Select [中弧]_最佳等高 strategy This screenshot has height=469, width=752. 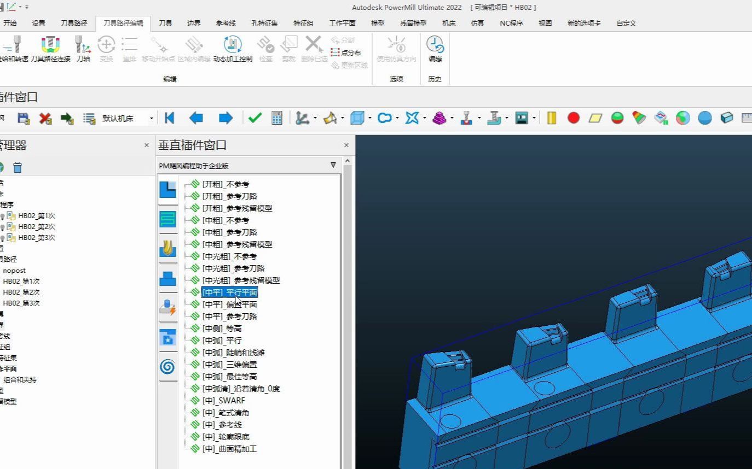[229, 377]
